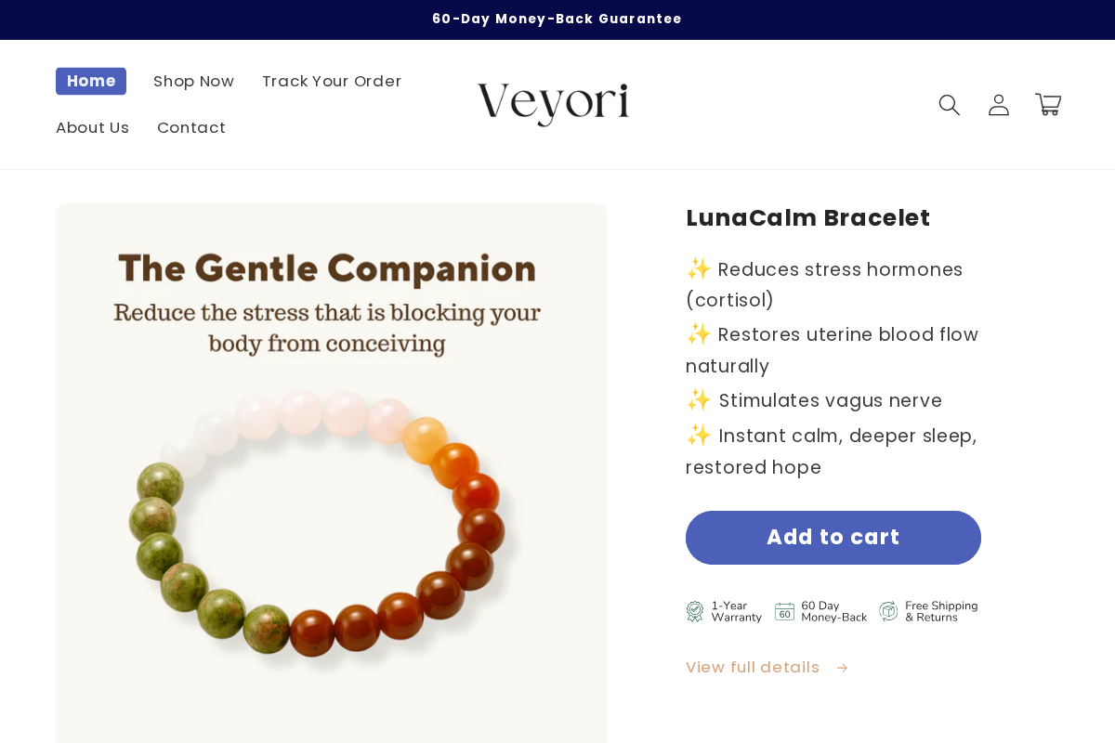Navigate to Track Your Order
1115x743 pixels.
(x=332, y=82)
